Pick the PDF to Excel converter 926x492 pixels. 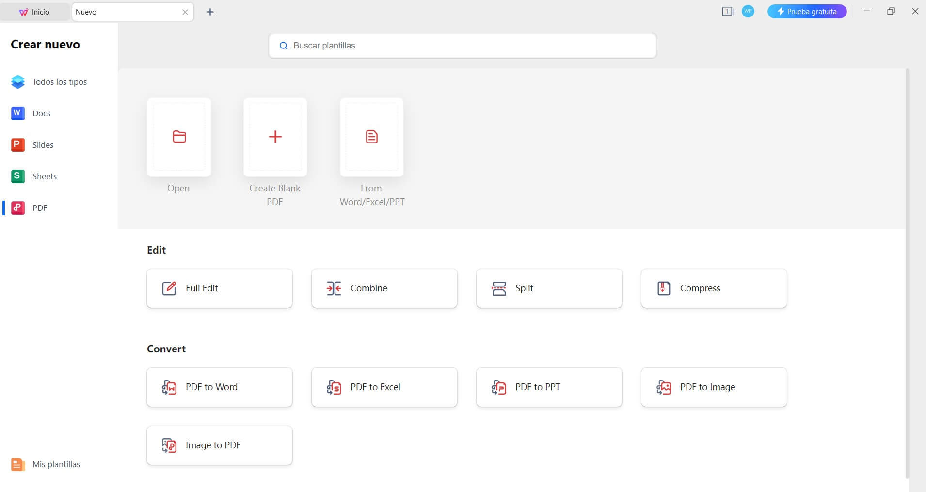384,387
